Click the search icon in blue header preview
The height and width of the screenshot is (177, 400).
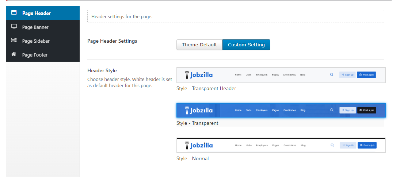332,110
